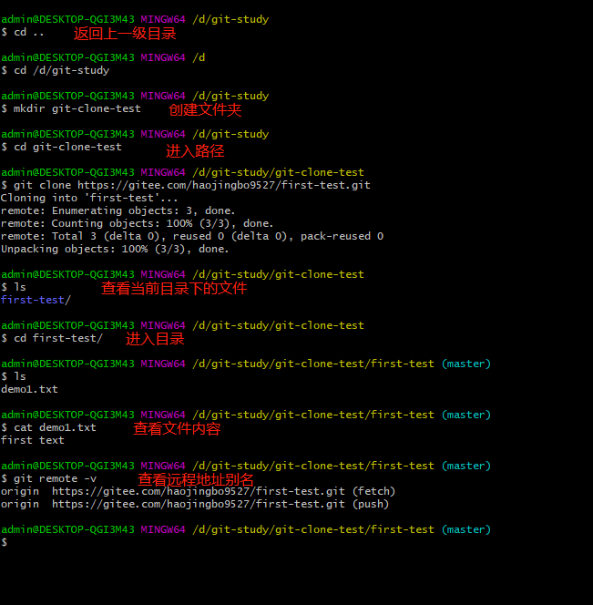Click the 'cd git-clone-test' command line
Viewport: 593px width, 605px height.
pos(61,147)
